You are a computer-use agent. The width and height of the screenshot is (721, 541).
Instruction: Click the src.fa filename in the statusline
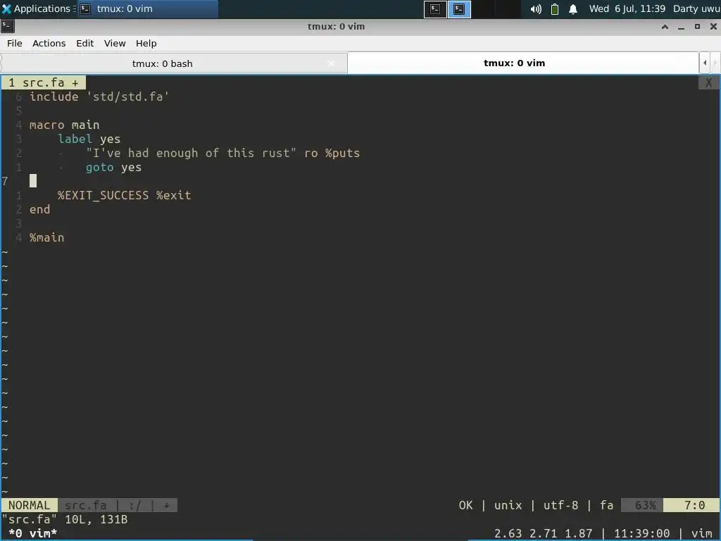tap(85, 505)
